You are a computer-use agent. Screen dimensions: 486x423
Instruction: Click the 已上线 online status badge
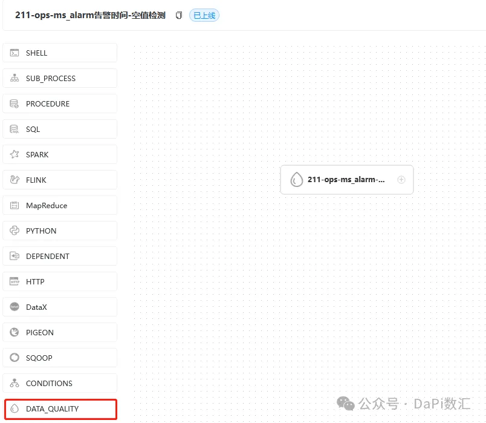pyautogui.click(x=204, y=15)
